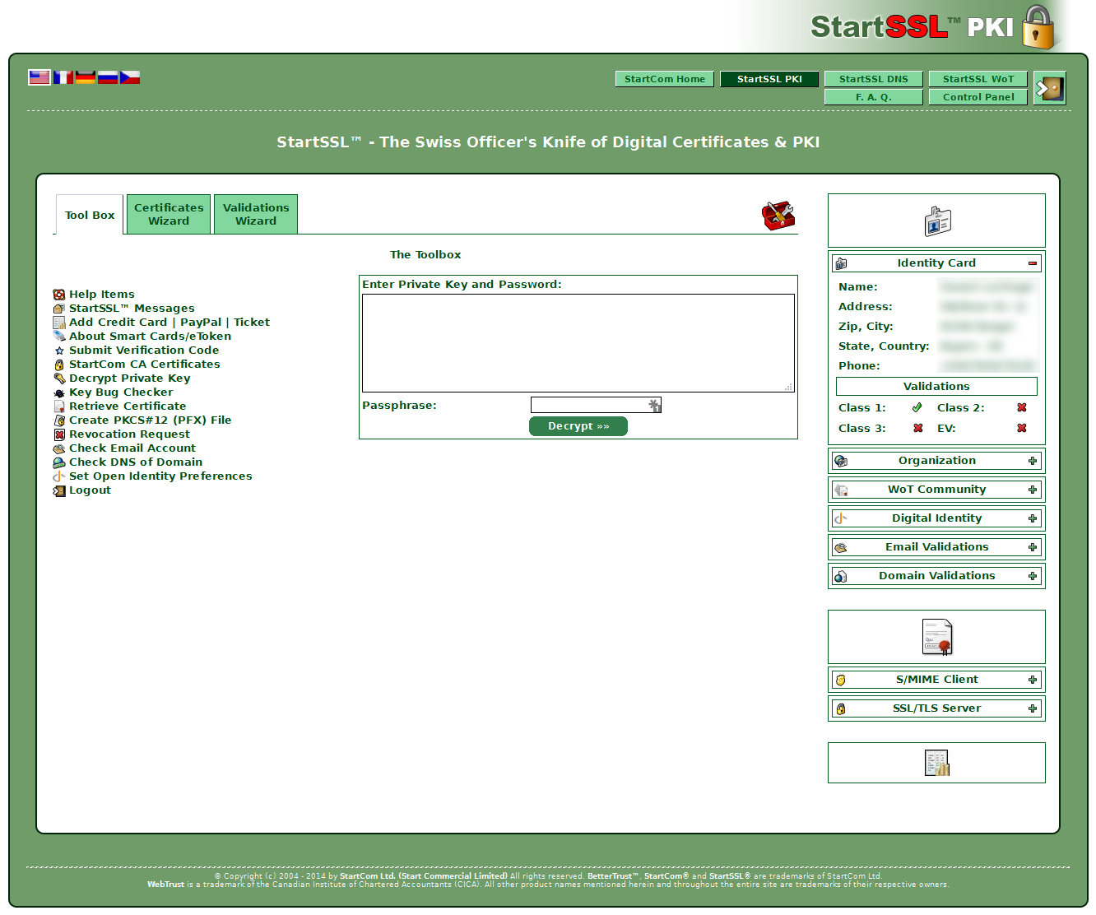Screen dimensions: 1096x915
Task: Click the Validations heading box
Action: [x=936, y=387]
